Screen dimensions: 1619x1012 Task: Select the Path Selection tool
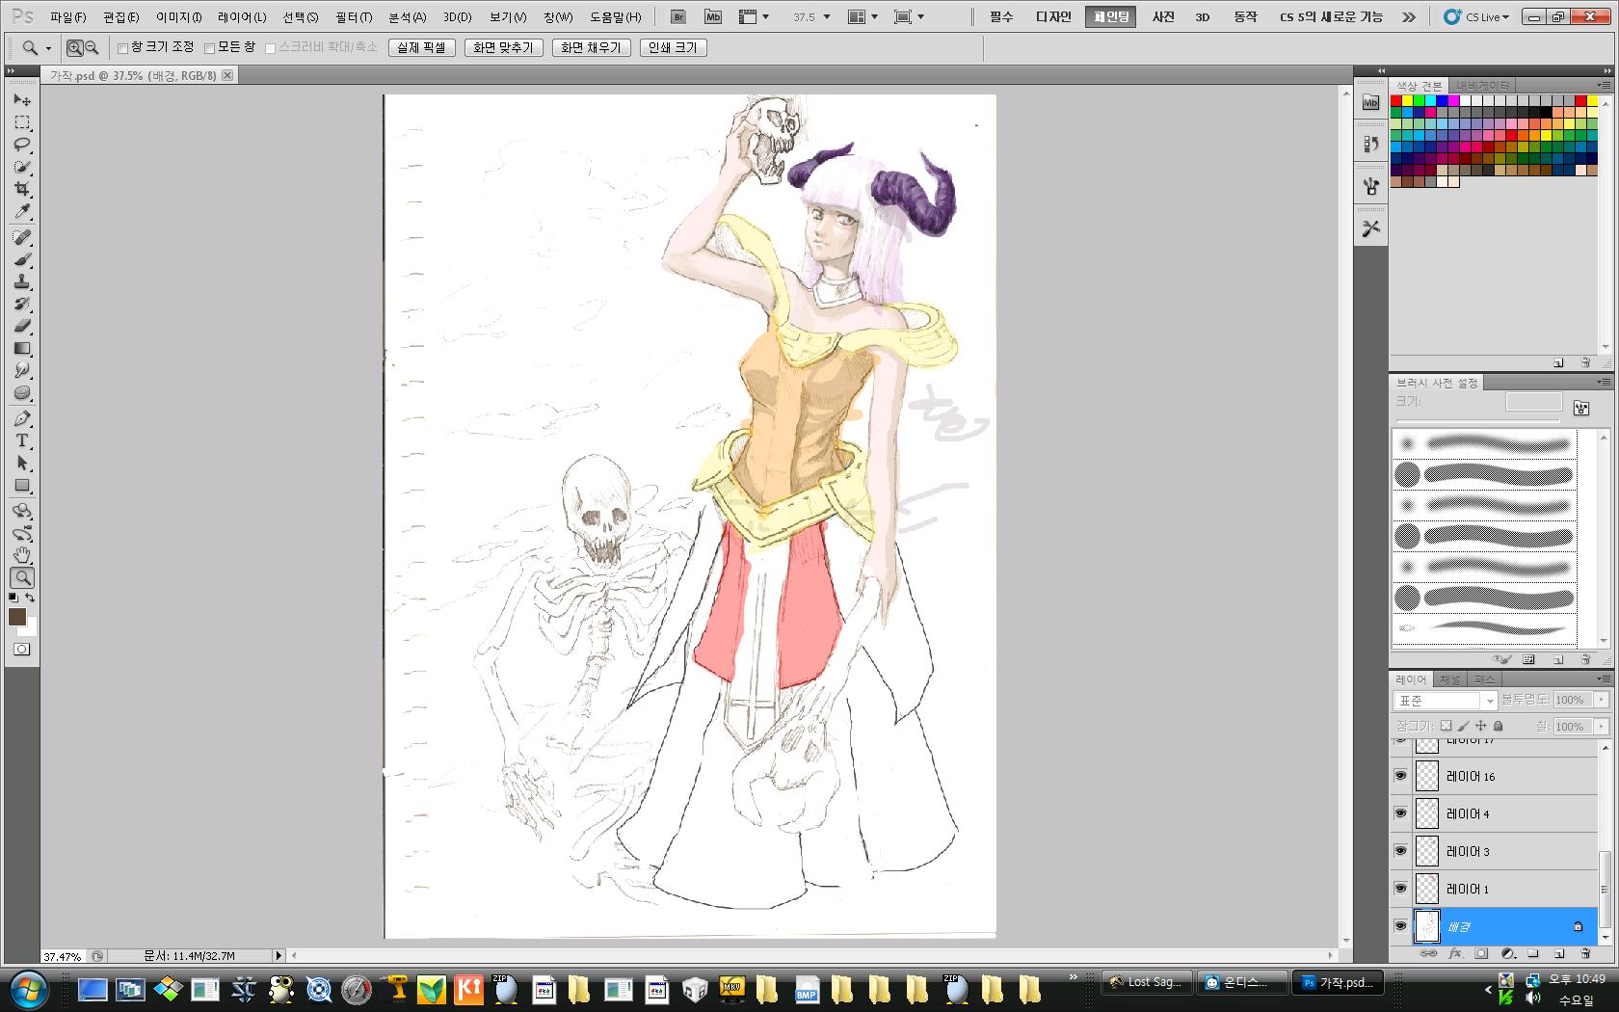pos(22,463)
